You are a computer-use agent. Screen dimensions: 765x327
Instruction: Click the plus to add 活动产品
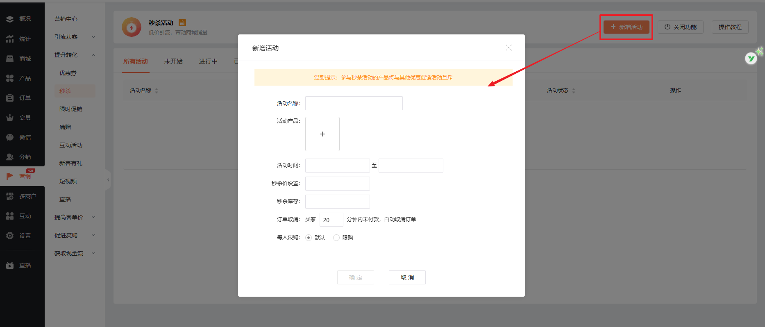coord(322,134)
